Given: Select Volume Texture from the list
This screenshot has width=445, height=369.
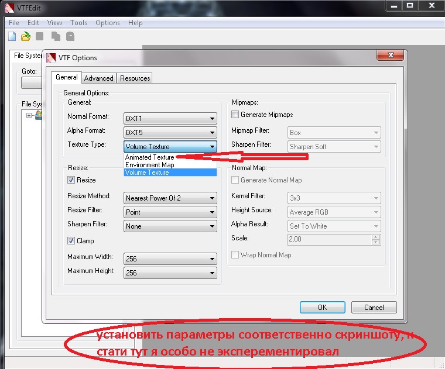Looking at the screenshot, I should pyautogui.click(x=170, y=173).
